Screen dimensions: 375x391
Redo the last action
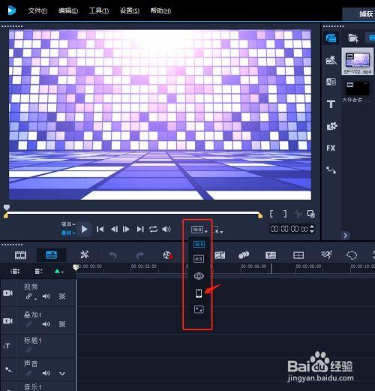click(x=140, y=256)
